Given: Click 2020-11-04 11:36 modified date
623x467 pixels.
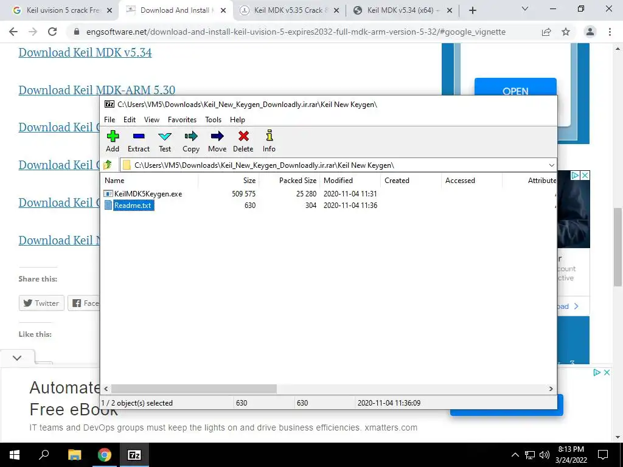Looking at the screenshot, I should tap(350, 206).
